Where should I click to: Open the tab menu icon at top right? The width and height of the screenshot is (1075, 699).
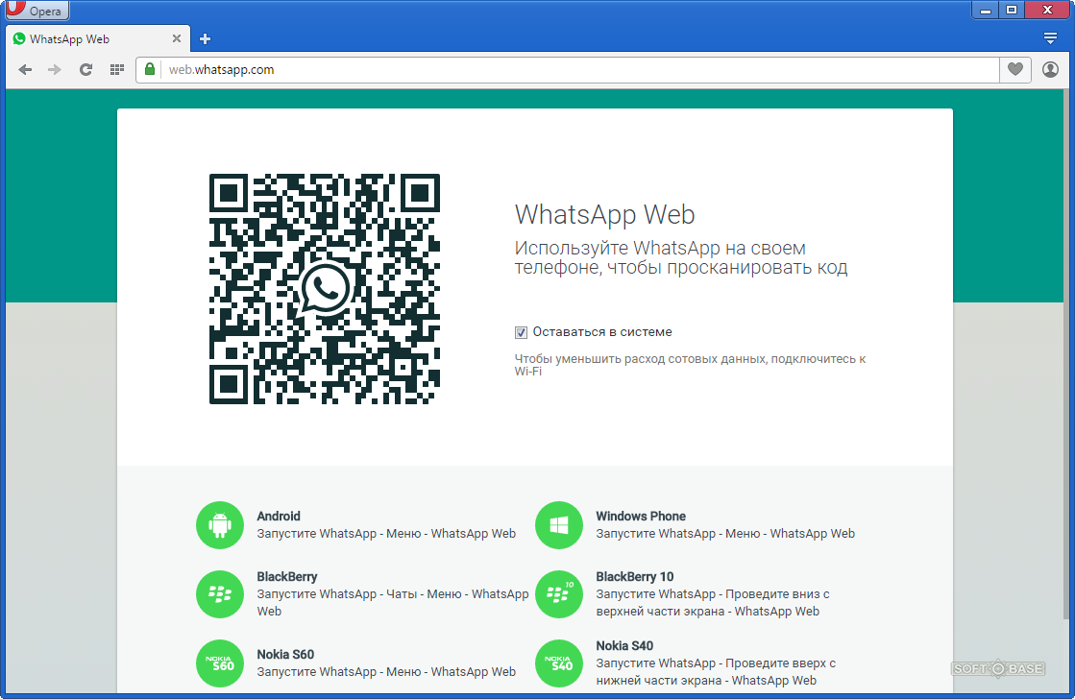[1050, 38]
